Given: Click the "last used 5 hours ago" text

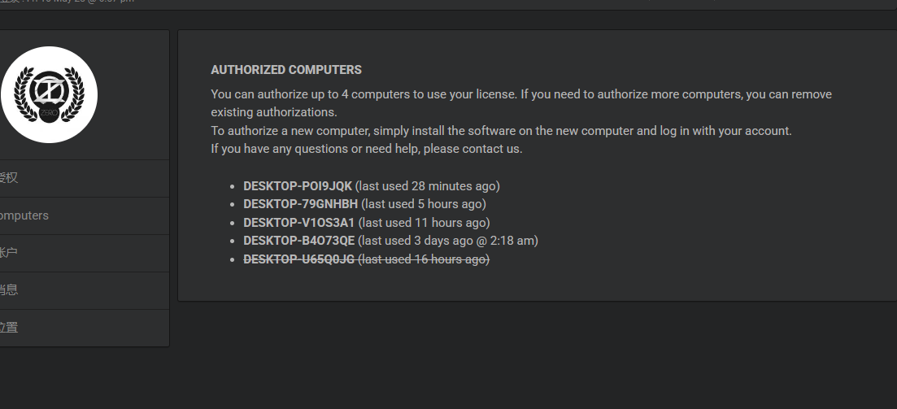Looking at the screenshot, I should [x=424, y=203].
